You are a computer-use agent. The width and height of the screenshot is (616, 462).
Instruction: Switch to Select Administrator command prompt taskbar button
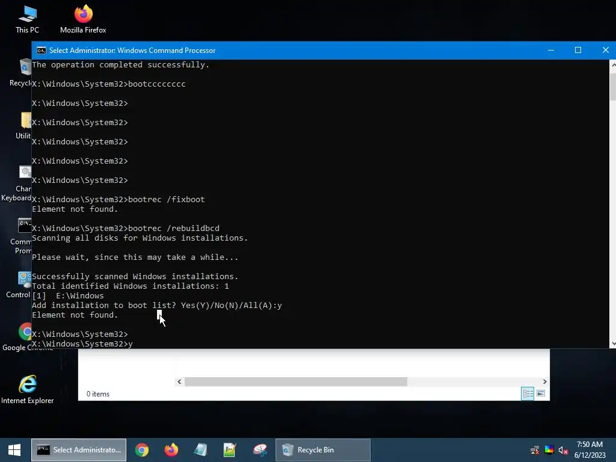(79, 450)
